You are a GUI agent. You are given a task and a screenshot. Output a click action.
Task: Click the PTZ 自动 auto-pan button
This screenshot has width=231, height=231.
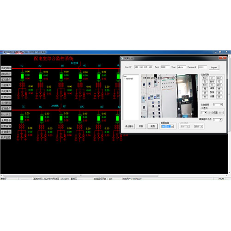coord(212,81)
